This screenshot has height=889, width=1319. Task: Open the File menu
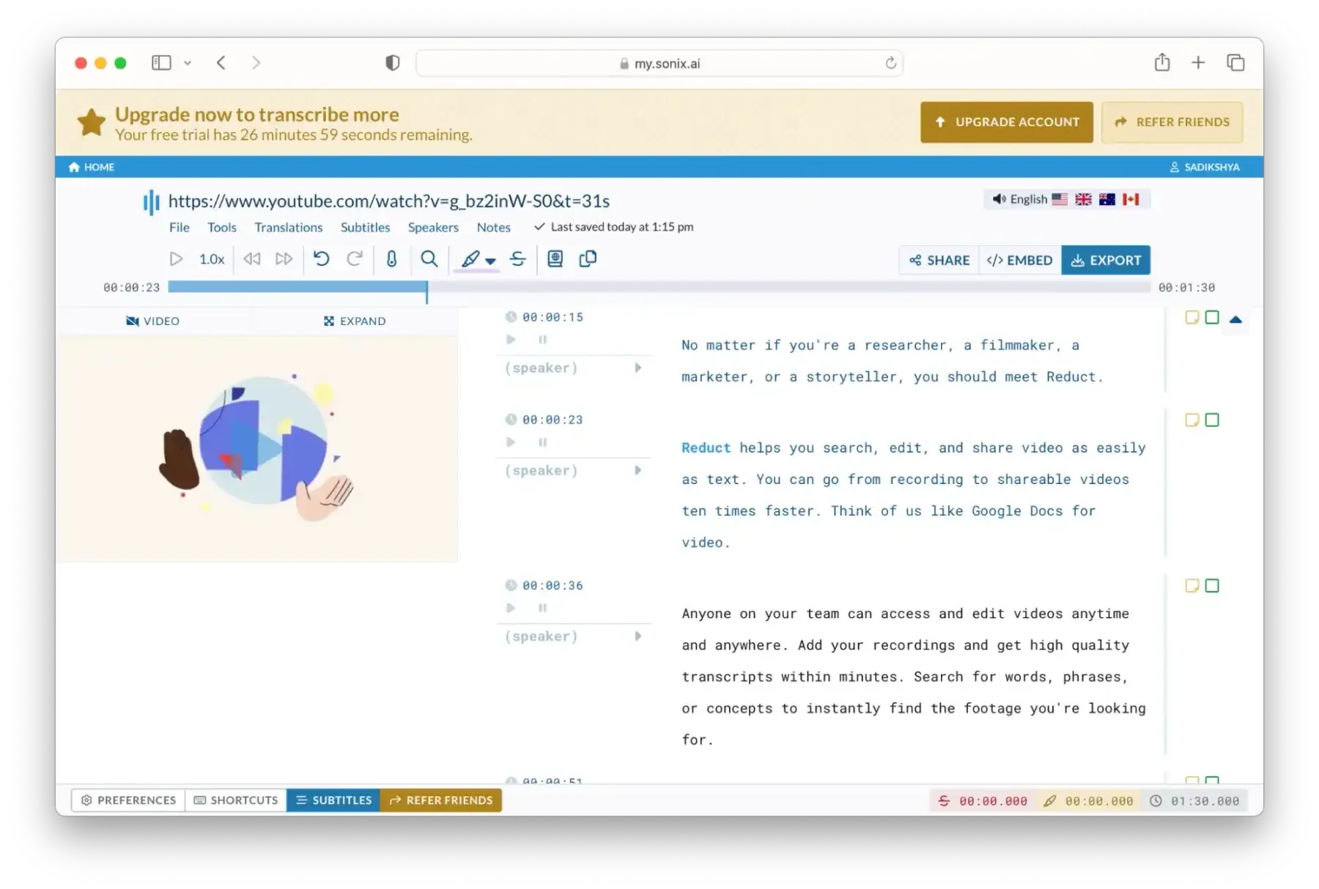(179, 227)
